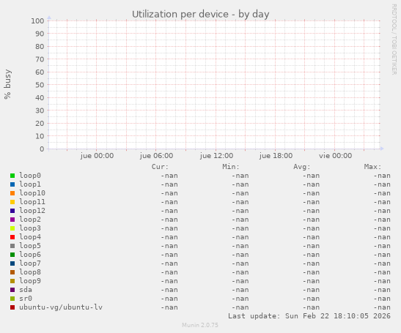Select the loop4 legend label
Image resolution: width=401 pixels, height=333 pixels.
coord(30,237)
